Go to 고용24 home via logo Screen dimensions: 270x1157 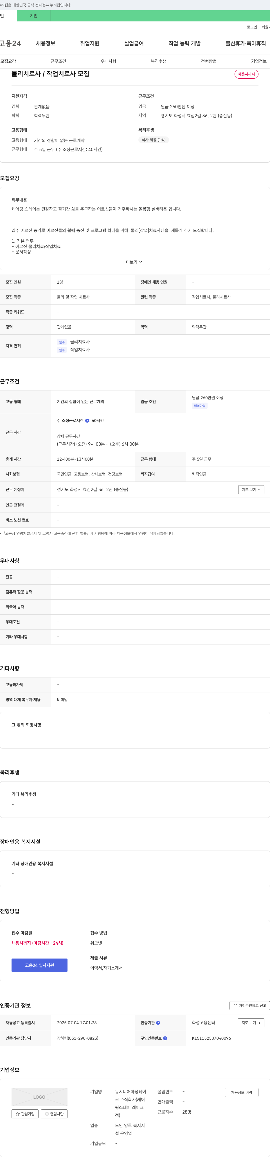pyautogui.click(x=10, y=44)
